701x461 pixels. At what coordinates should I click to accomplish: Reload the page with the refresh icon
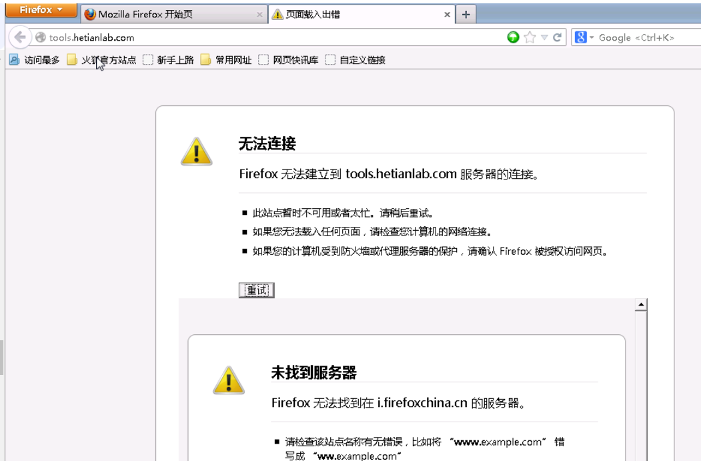tap(557, 37)
